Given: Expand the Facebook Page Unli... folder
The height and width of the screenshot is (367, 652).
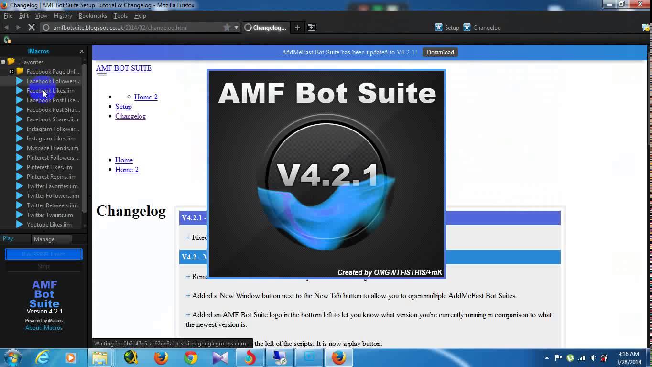Looking at the screenshot, I should [12, 72].
